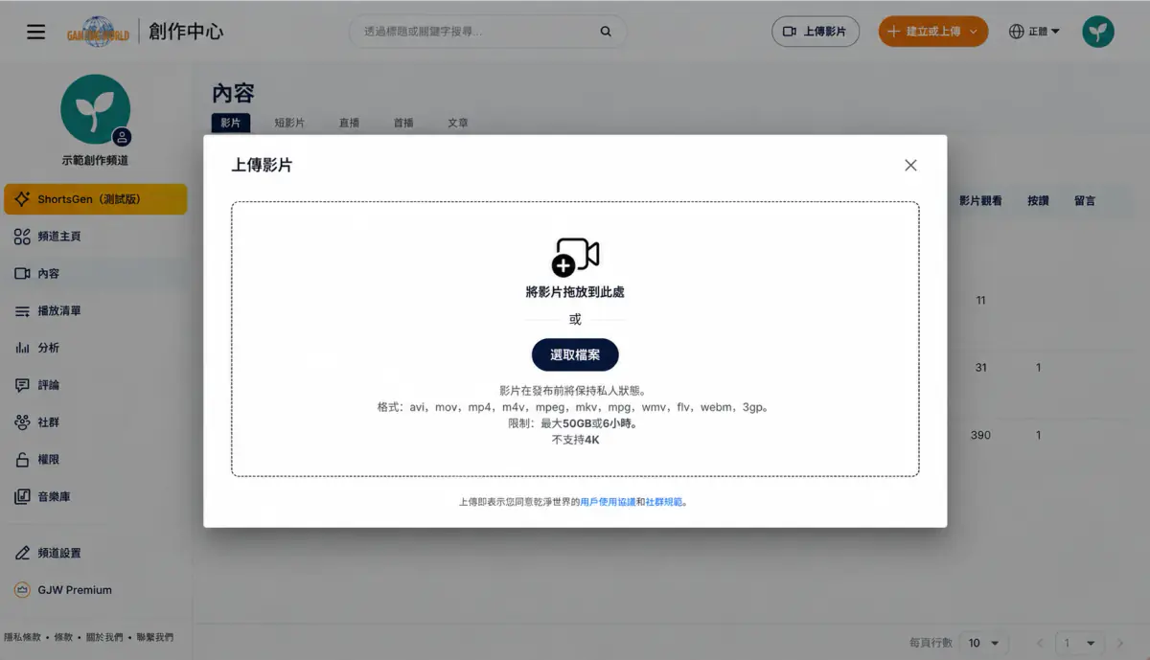Open 音樂庫 in the sidebar

coord(95,497)
